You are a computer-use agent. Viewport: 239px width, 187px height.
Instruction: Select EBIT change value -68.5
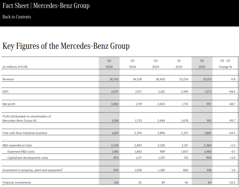click(232, 91)
